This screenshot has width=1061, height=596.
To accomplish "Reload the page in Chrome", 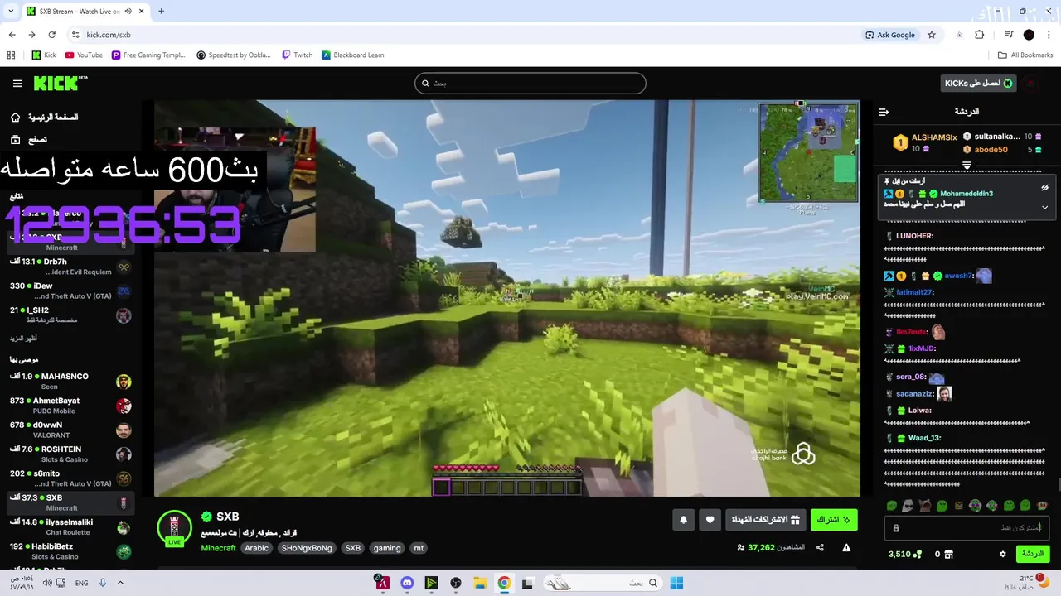I will click(51, 35).
